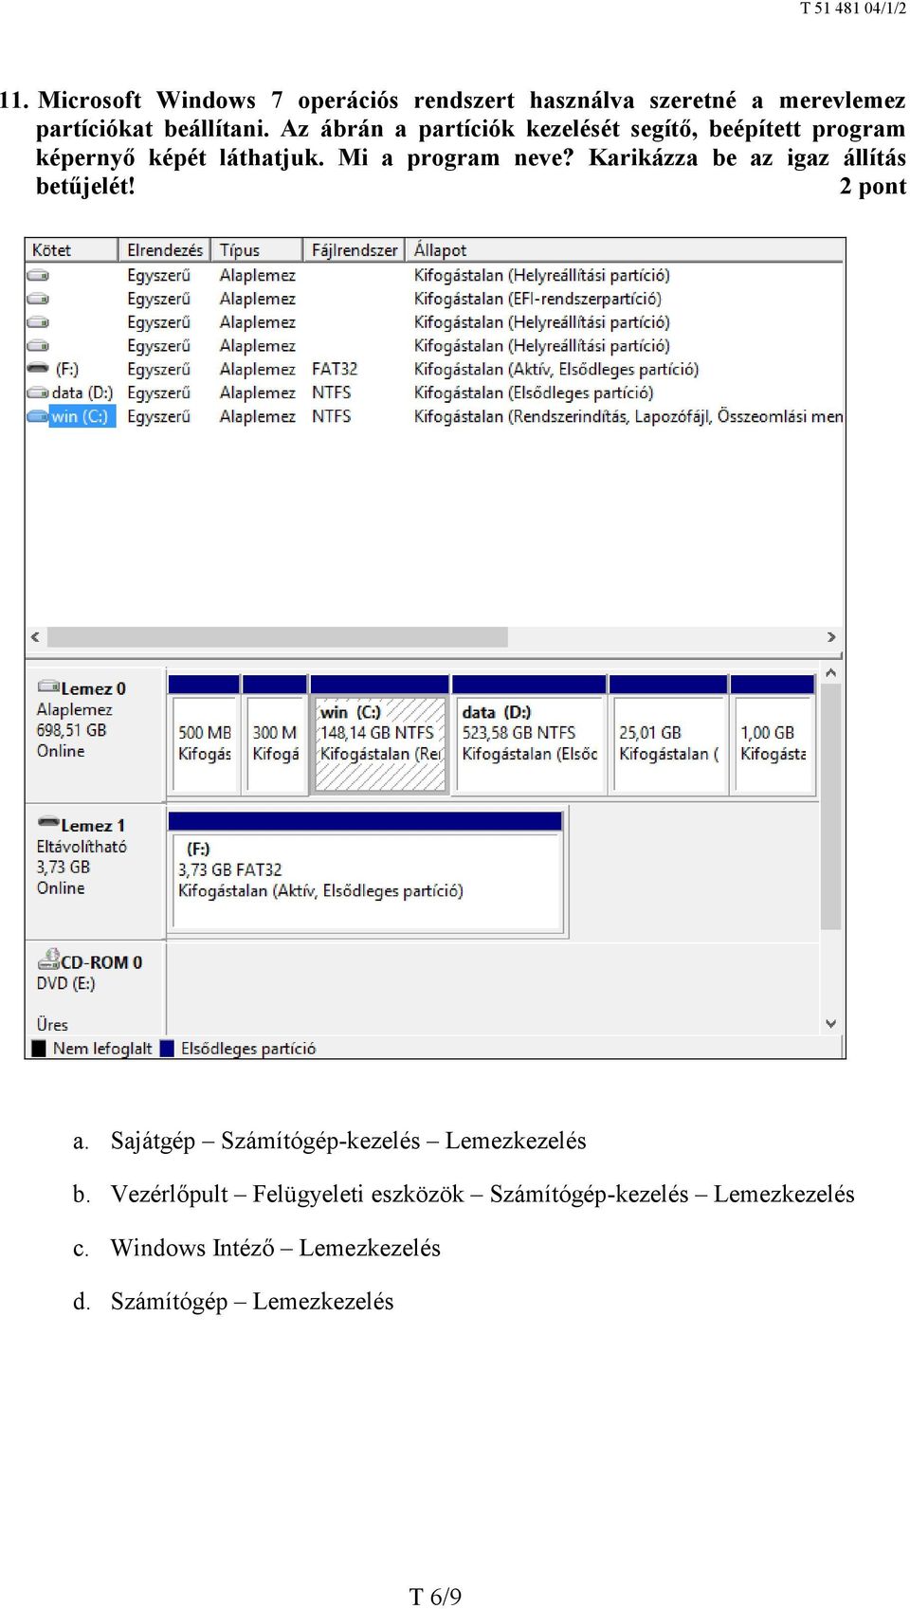Click the horizontal scrollbar right arrow
Screen dimensions: 910x1609
pyautogui.click(x=831, y=637)
